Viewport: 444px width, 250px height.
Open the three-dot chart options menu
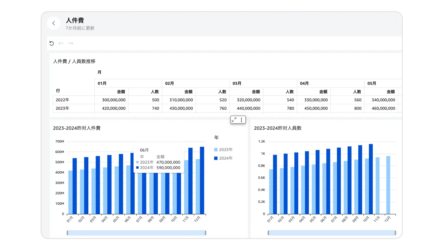pos(241,120)
